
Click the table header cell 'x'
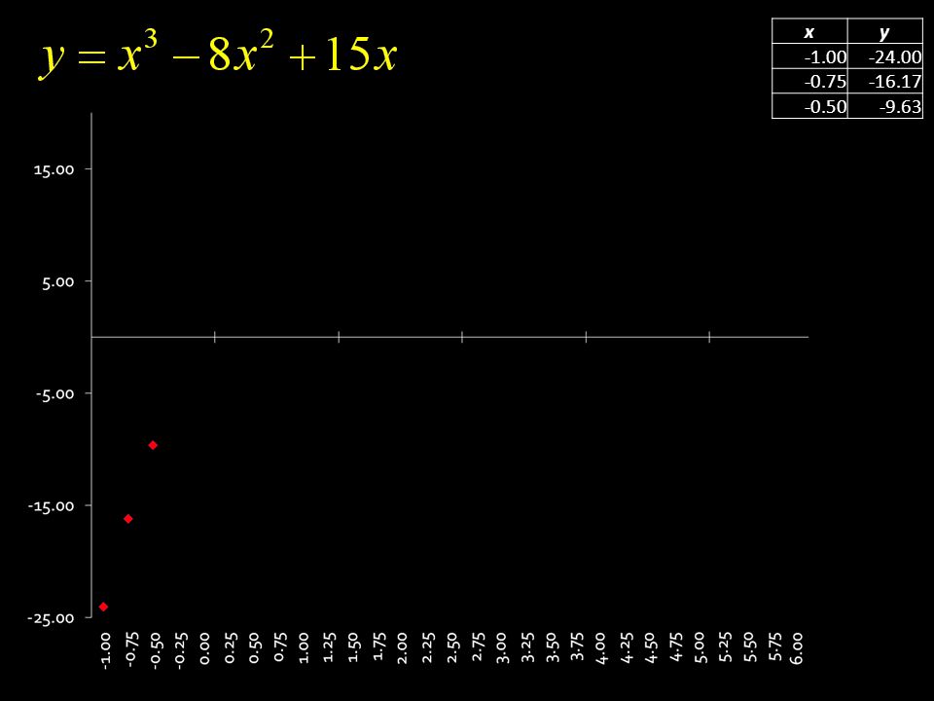pyautogui.click(x=809, y=31)
